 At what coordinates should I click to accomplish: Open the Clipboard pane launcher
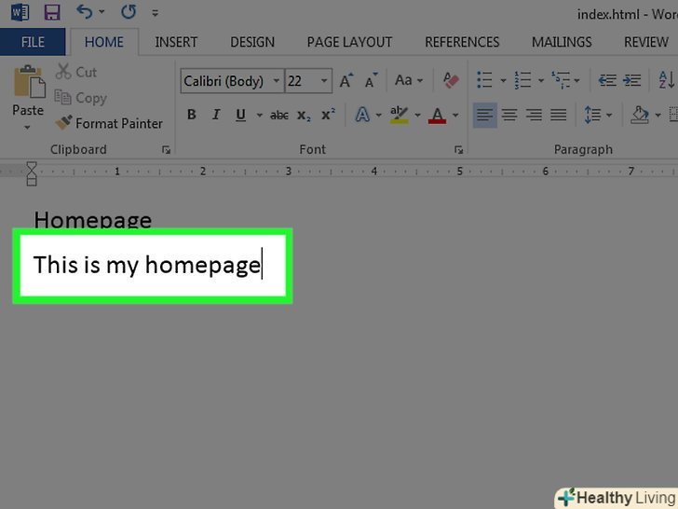tap(166, 150)
